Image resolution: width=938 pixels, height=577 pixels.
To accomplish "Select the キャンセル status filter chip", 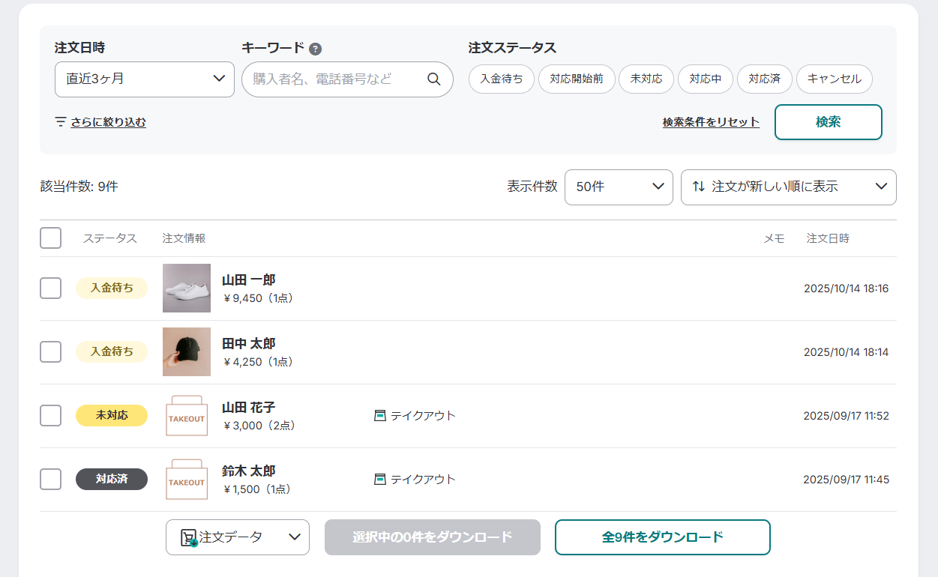I will click(834, 79).
